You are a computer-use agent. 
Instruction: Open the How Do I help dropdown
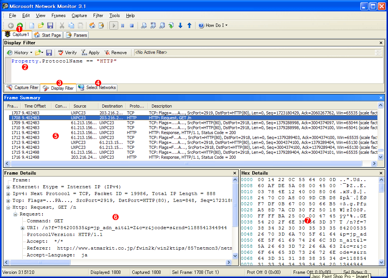click(x=213, y=25)
